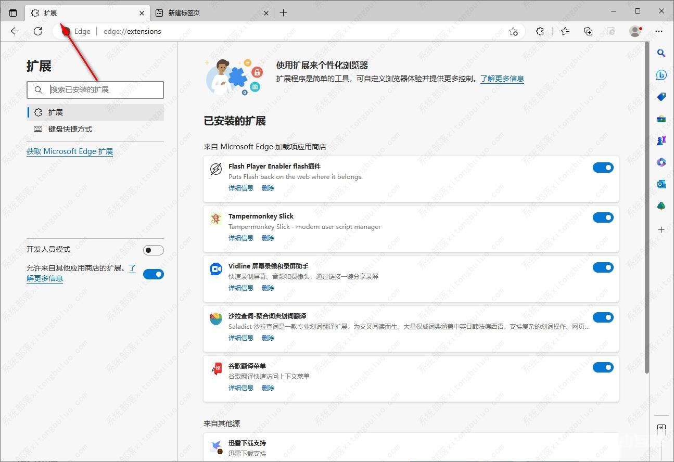The width and height of the screenshot is (674, 462).
Task: Click the Flash Player Enabler extension icon
Action: [215, 169]
